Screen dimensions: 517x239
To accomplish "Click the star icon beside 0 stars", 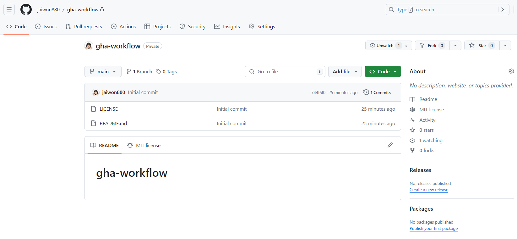I will pyautogui.click(x=412, y=130).
